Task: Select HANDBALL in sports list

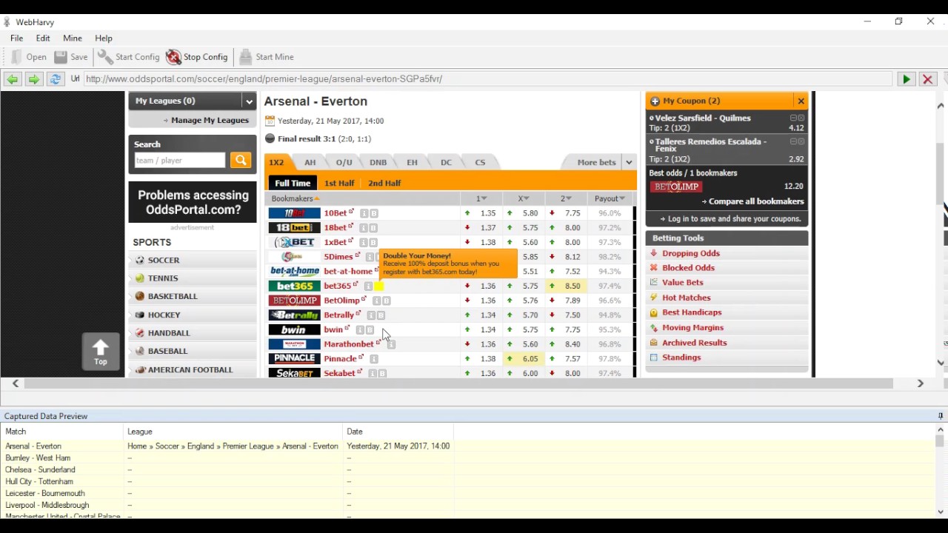Action: pyautogui.click(x=193, y=333)
